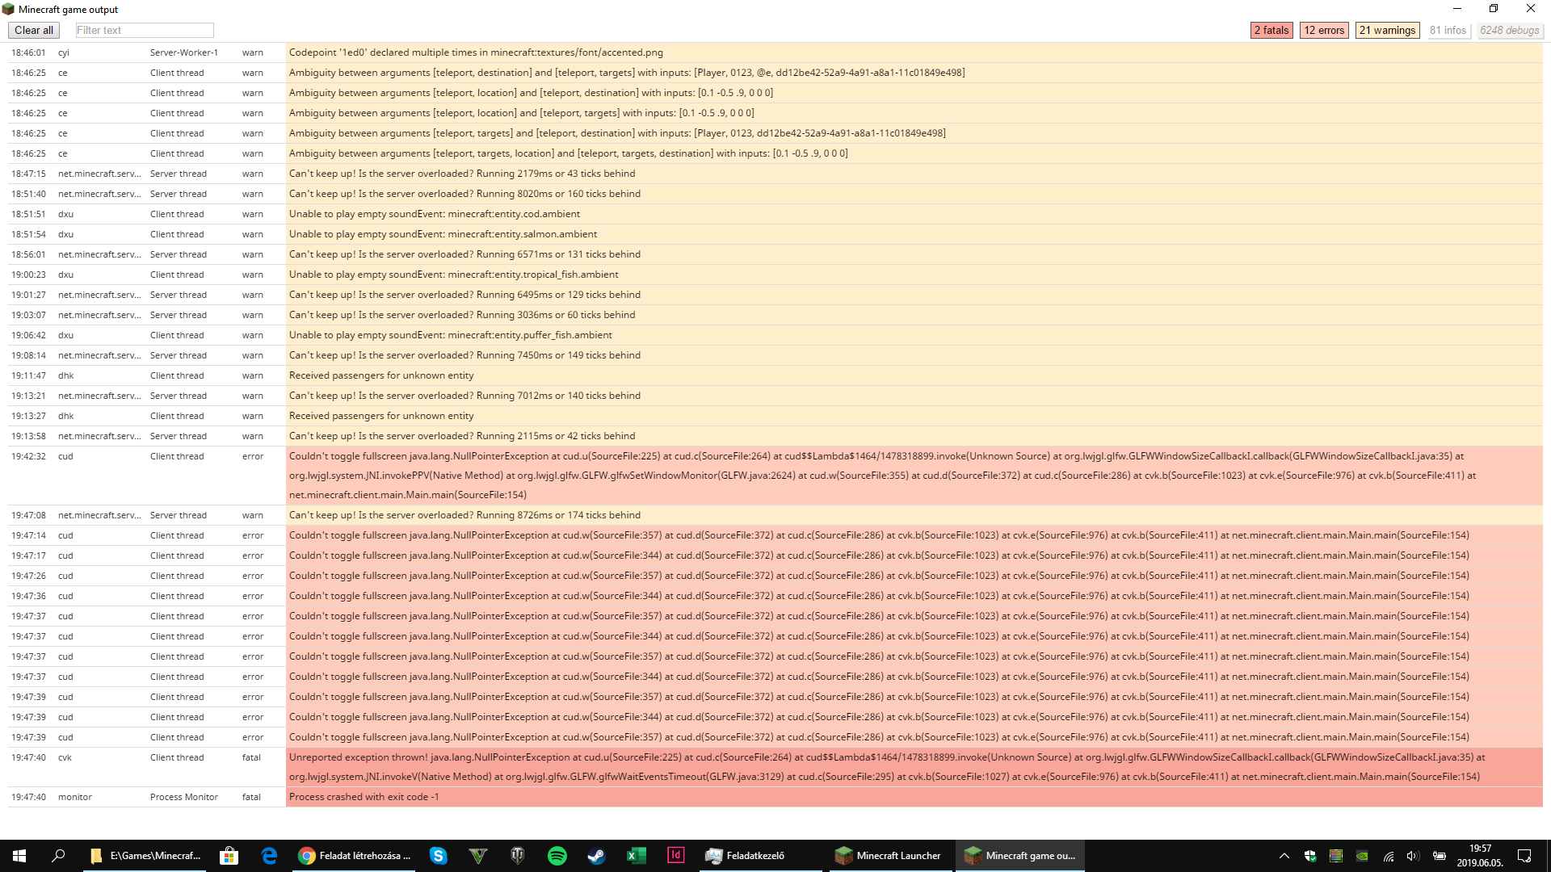Open Skype from the taskbar

[x=439, y=856]
